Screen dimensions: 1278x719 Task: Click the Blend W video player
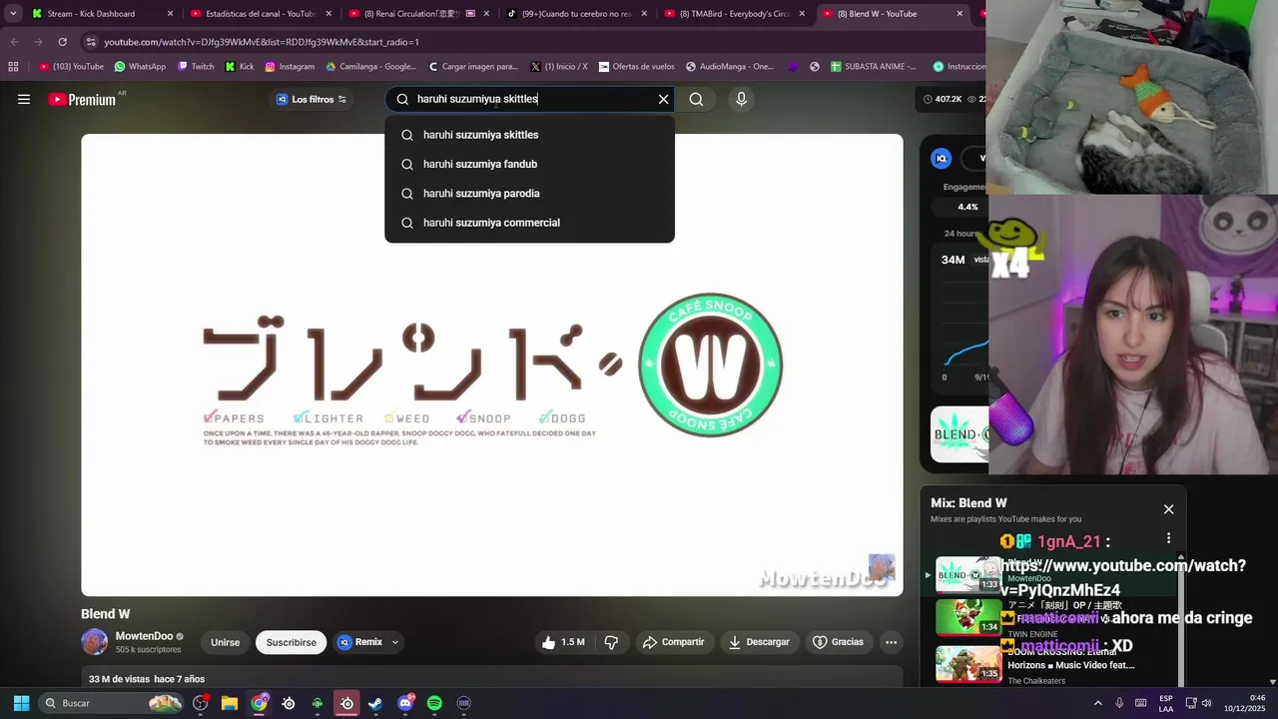coord(492,364)
